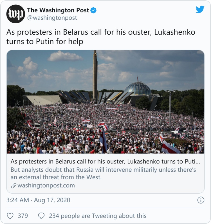211x224 pixels.
Task: Click the obelisk monument in the photo
Action: pyautogui.click(x=95, y=76)
